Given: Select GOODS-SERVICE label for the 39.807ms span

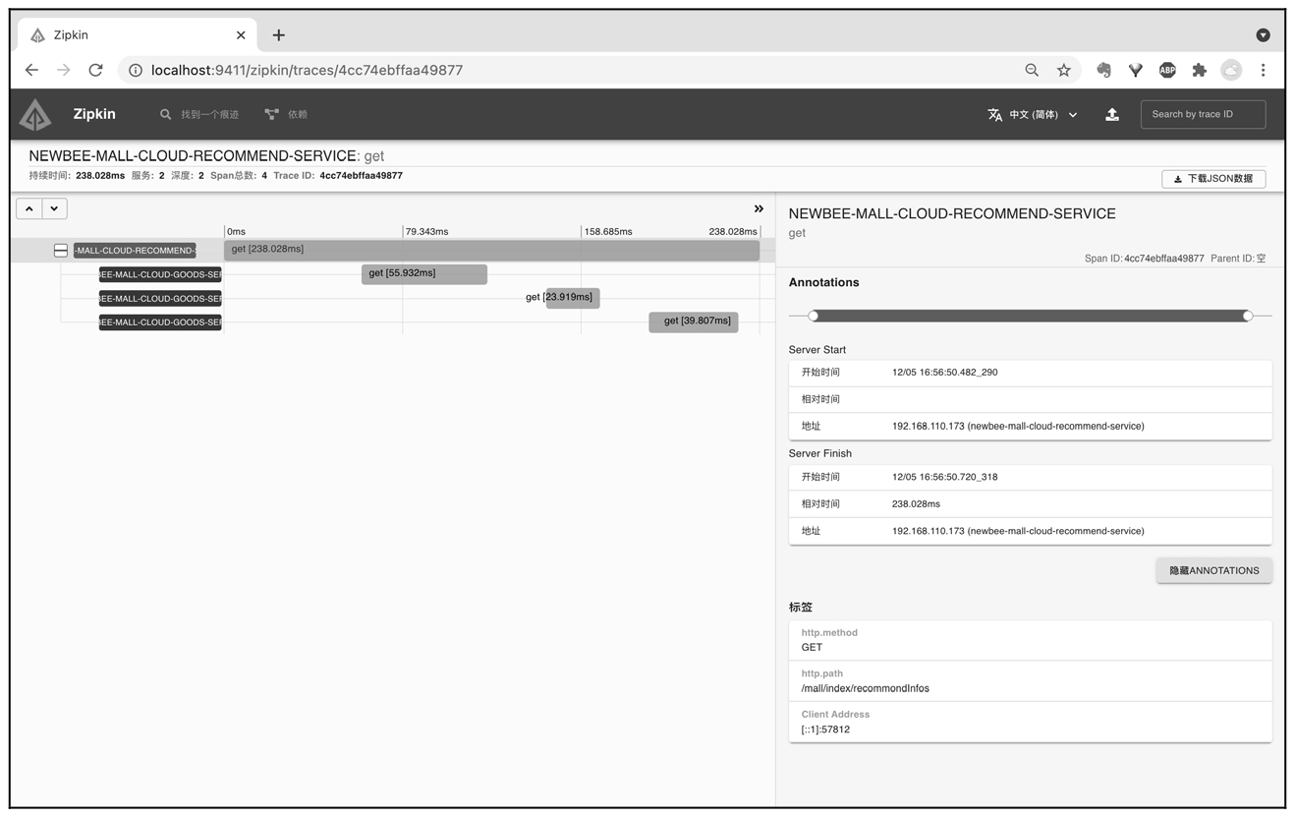Looking at the screenshot, I should (160, 322).
